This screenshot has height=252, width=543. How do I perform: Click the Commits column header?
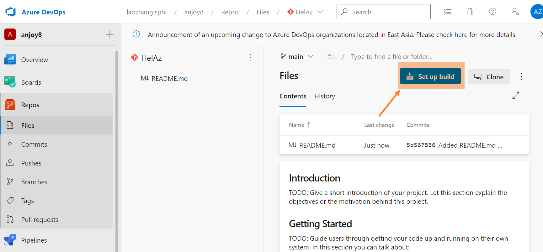[418, 125]
